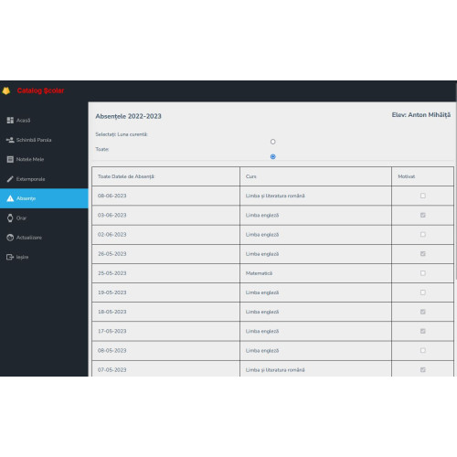457x457 pixels.
Task: Toggle Motivat checkbox for 25-05-2023 Matematică
Action: [x=422, y=273]
